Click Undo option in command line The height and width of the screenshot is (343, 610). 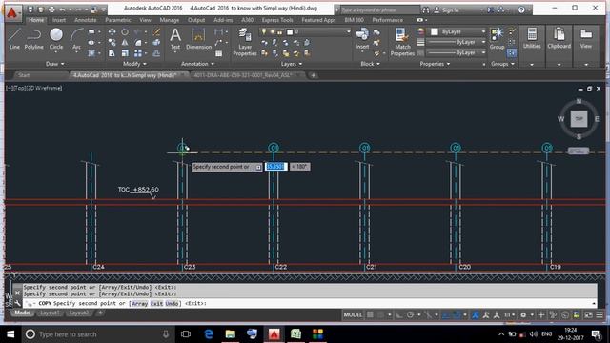click(172, 303)
